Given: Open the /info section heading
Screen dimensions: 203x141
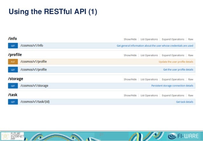Looking at the screenshot, I should (12, 39).
